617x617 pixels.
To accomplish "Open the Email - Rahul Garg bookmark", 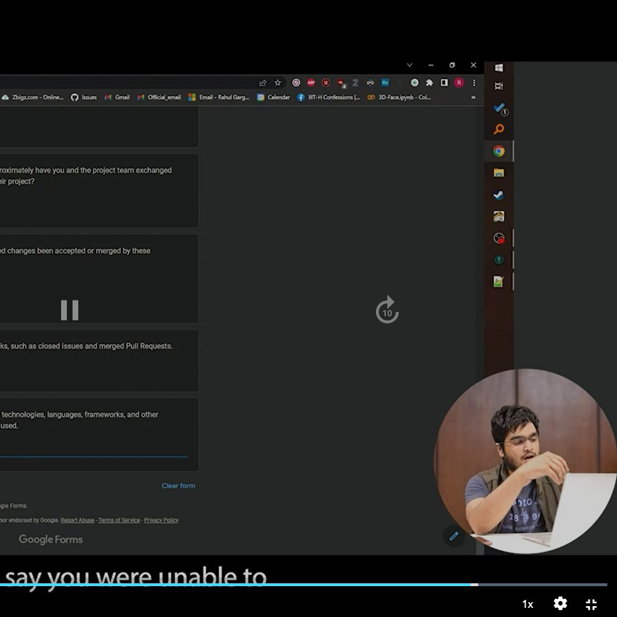I will (x=219, y=97).
